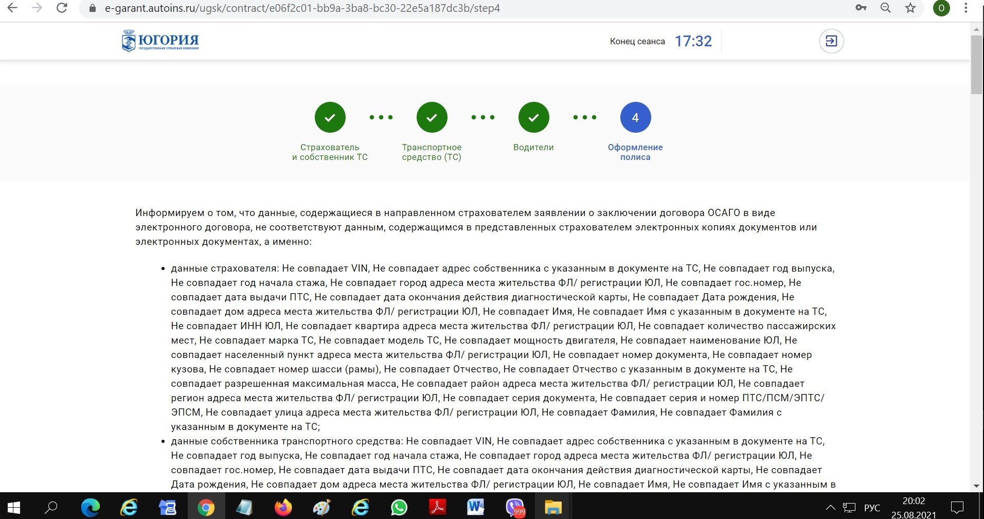This screenshot has height=519, width=984.
Task: Click the session logout icon in header
Action: (x=831, y=41)
